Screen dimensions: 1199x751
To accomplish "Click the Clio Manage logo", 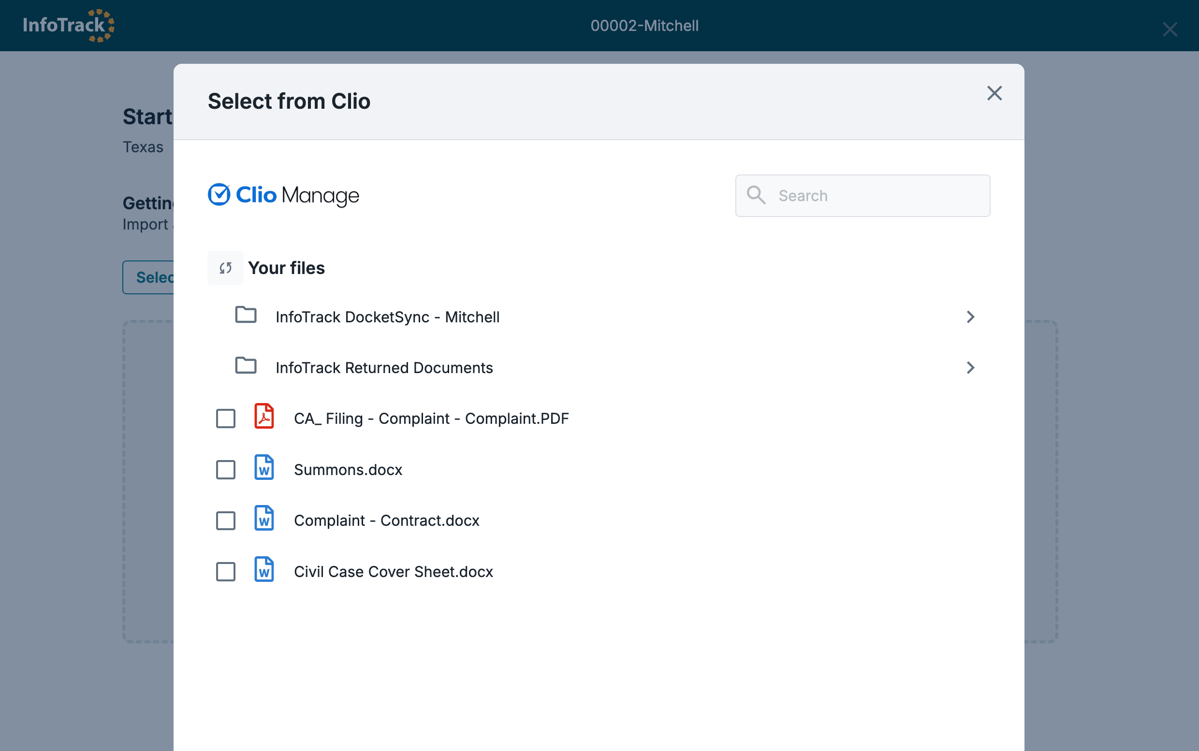I will (283, 195).
